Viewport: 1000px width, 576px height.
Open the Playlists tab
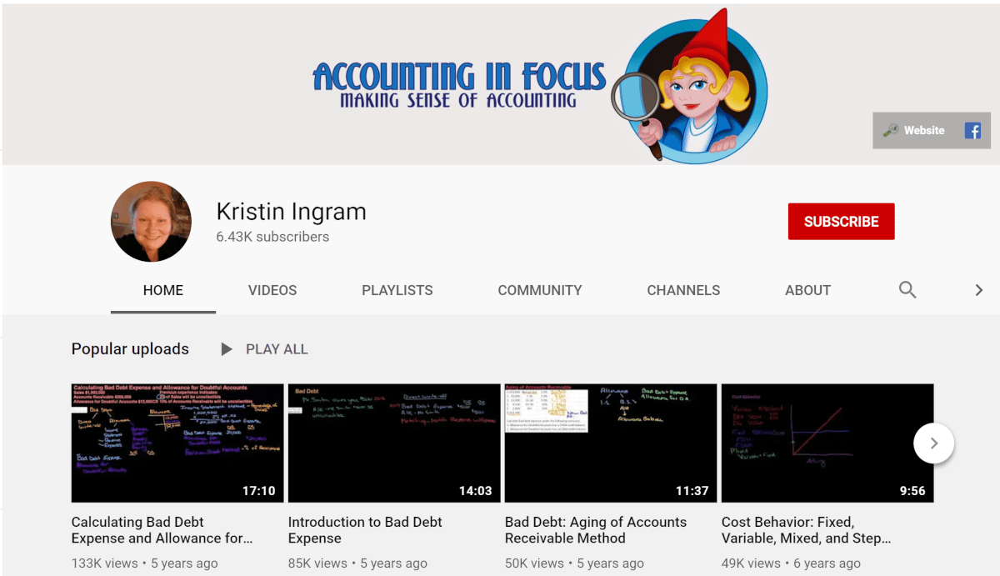pos(397,290)
